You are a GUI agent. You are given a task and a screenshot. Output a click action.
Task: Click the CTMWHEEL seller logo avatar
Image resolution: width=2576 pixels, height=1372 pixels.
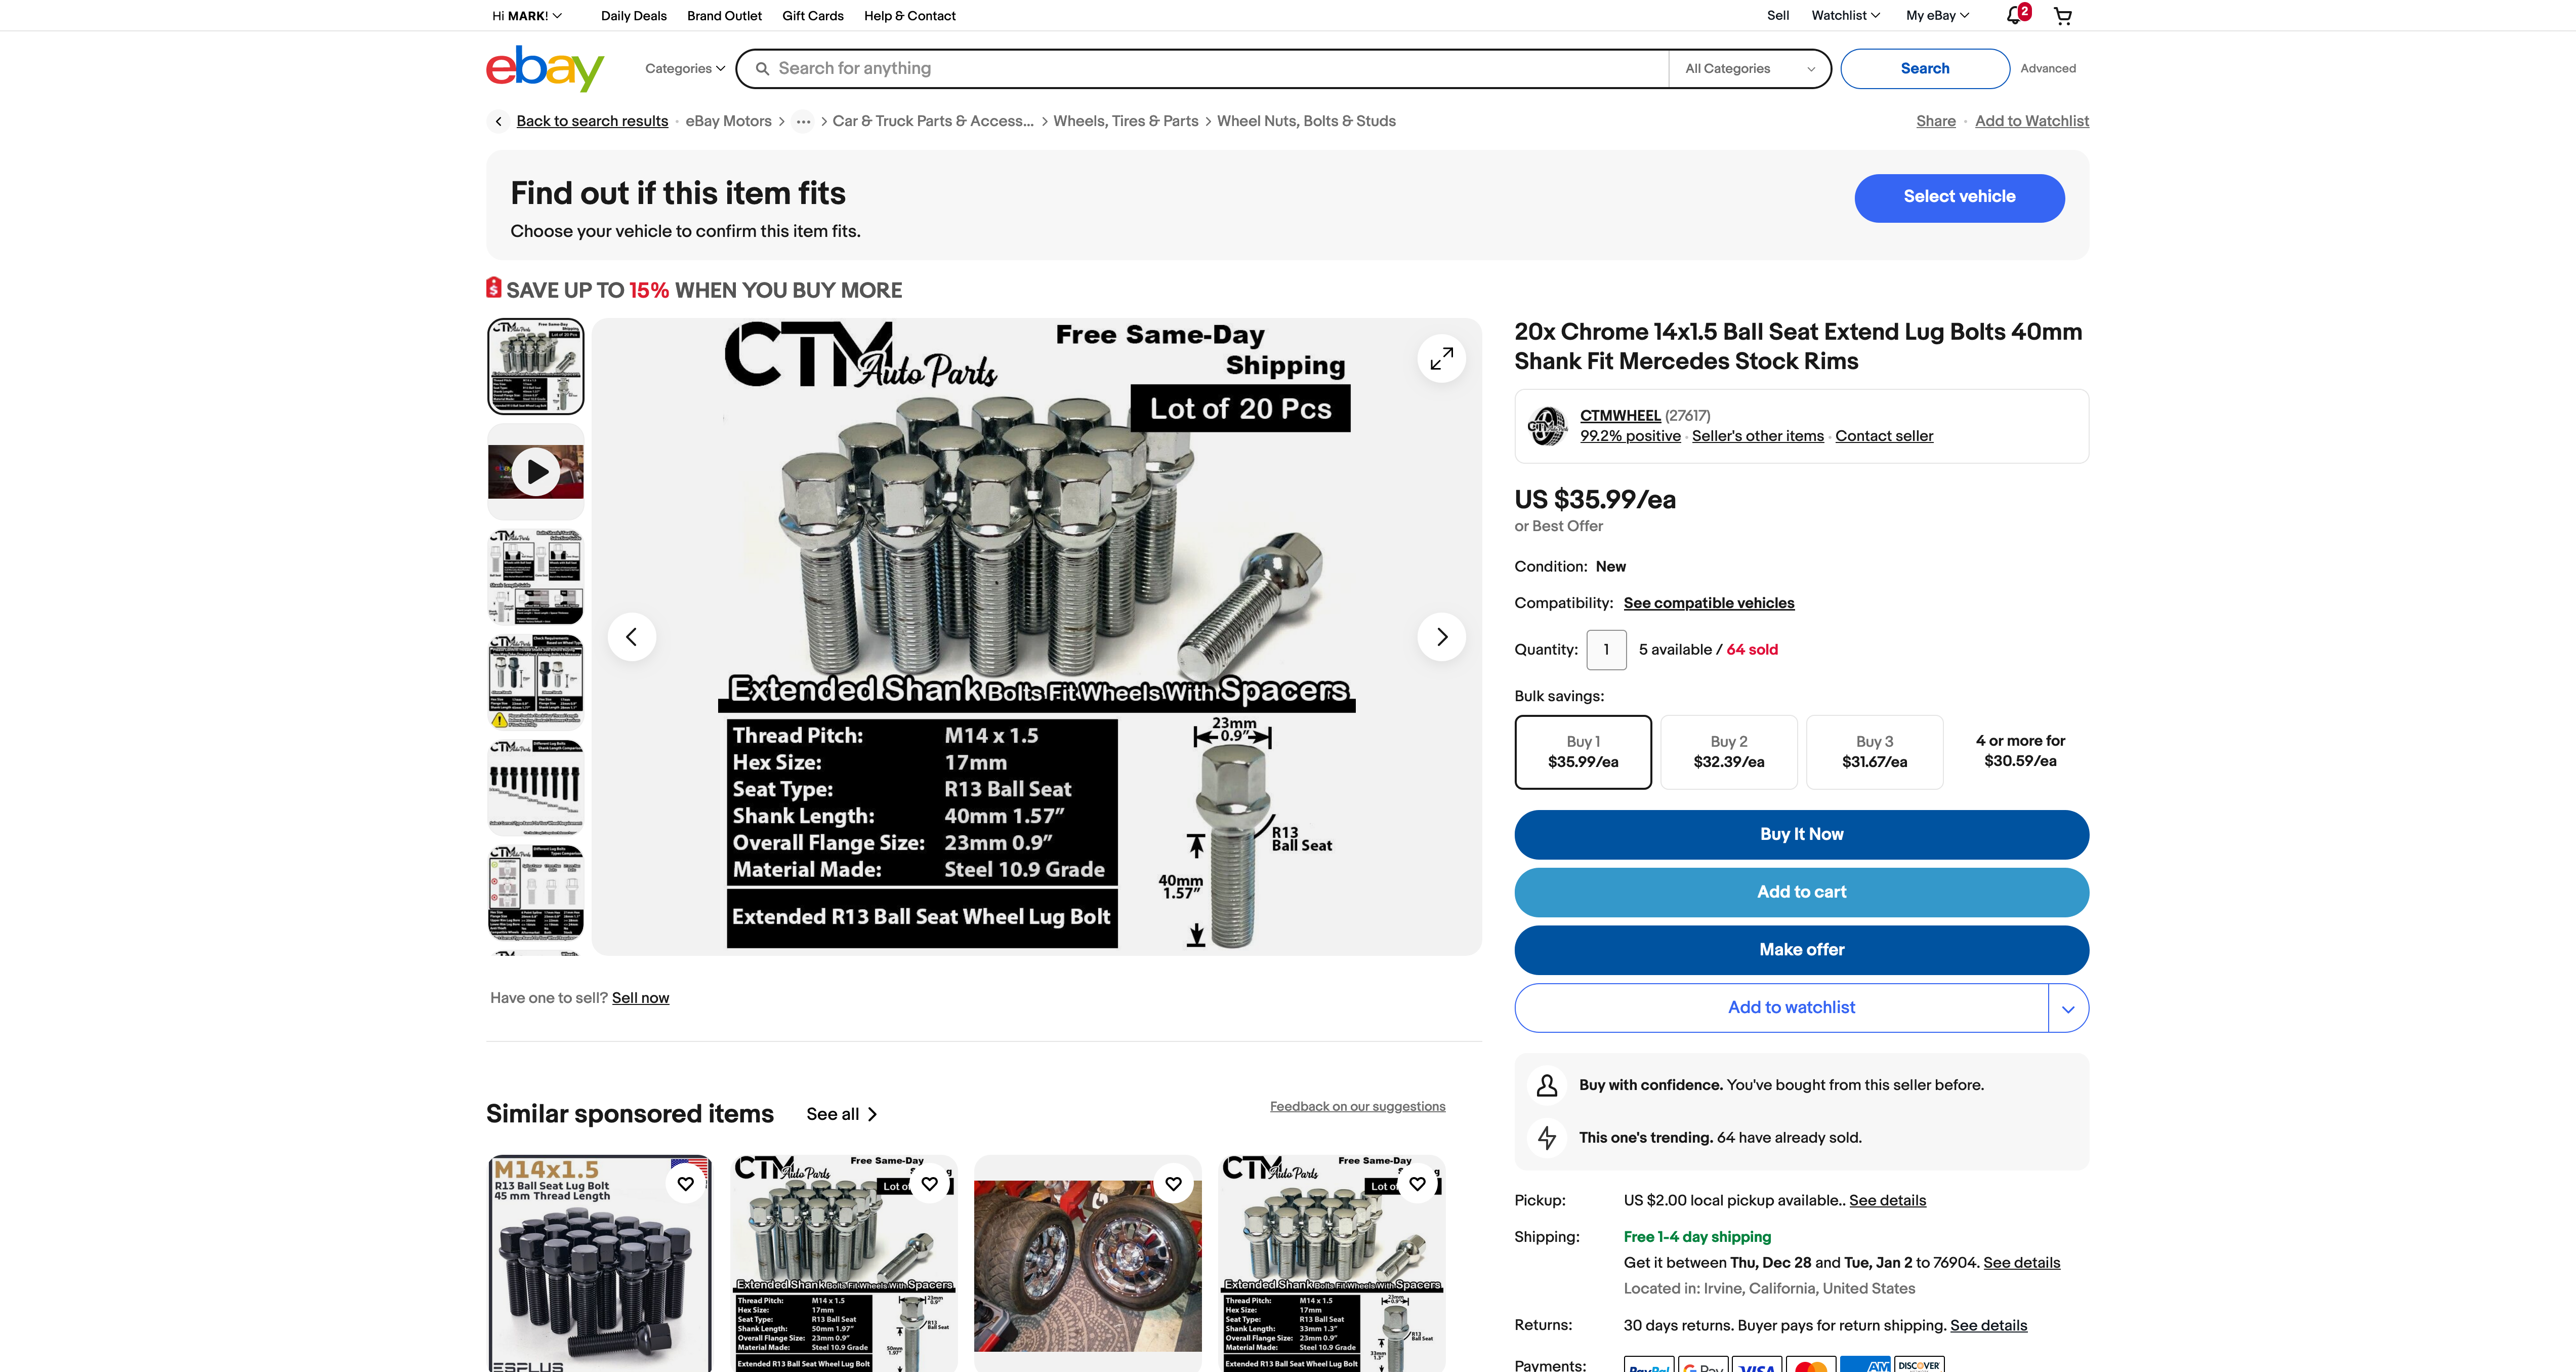coord(1547,426)
